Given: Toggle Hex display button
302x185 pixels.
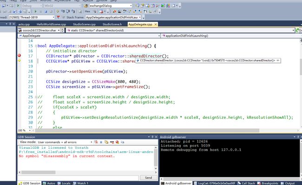Looking at the screenshot, I should 87,11.
